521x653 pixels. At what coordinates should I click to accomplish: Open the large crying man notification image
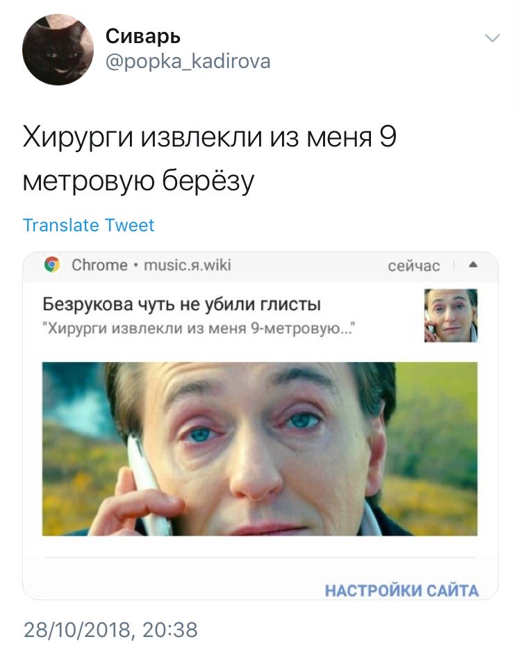click(x=260, y=449)
